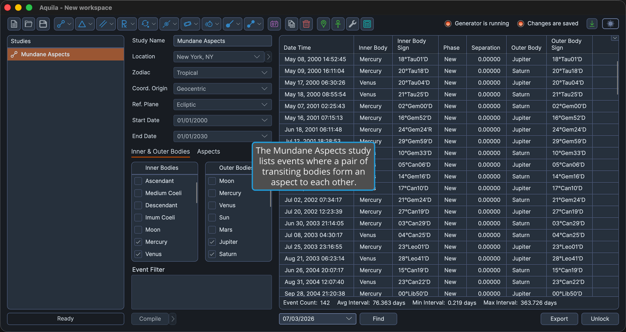Viewport: 626px width, 332px height.
Task: Click the Inner Bodies list scrollbar
Action: point(196,192)
